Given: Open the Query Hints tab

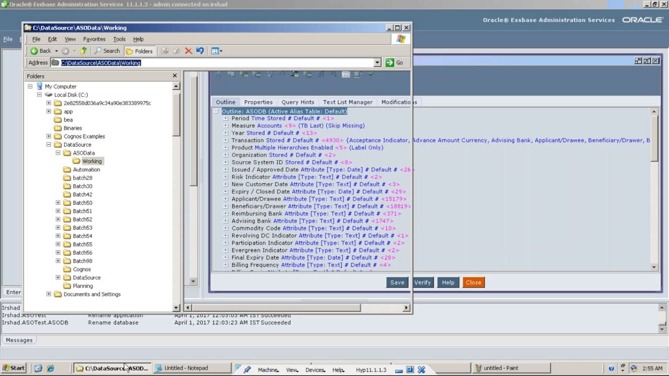Looking at the screenshot, I should [298, 102].
